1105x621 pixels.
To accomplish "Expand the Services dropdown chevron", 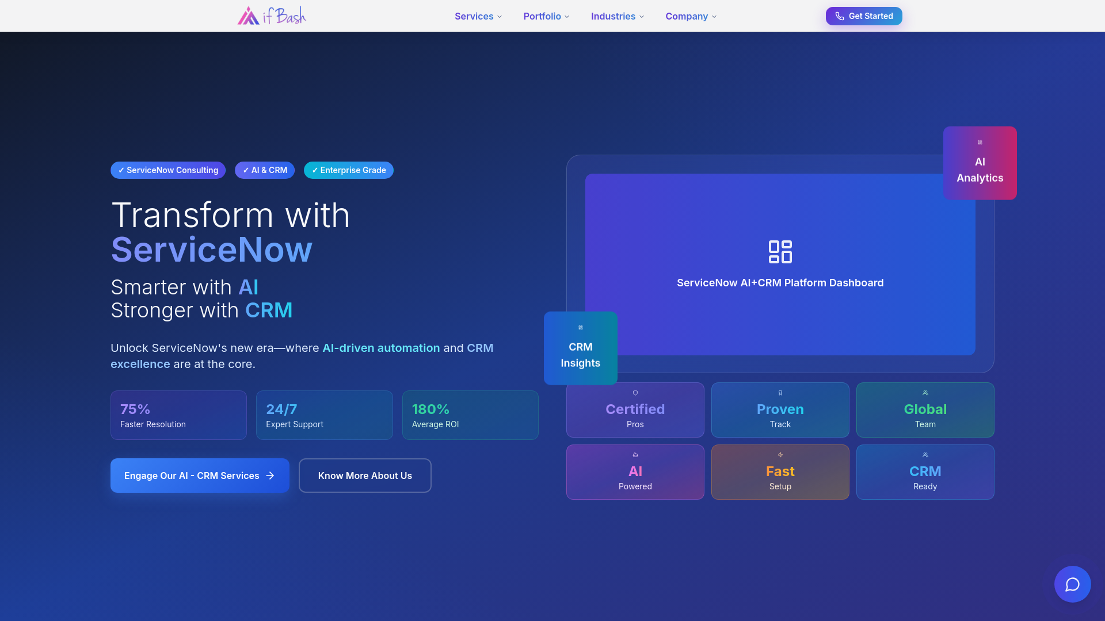I will pyautogui.click(x=500, y=17).
